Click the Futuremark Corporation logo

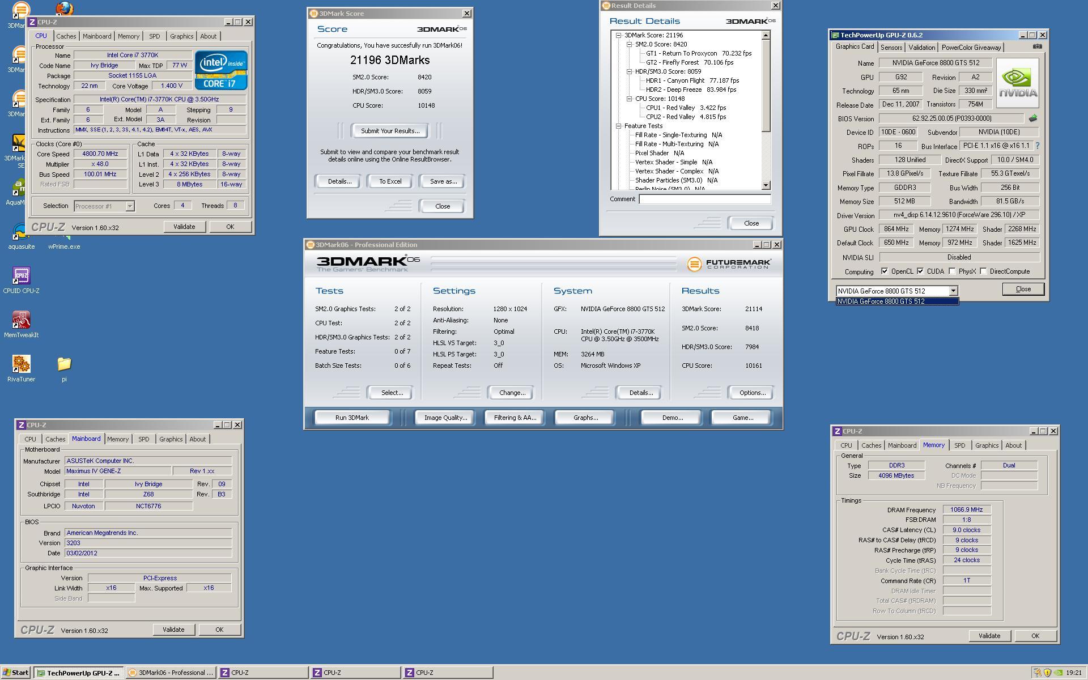point(729,264)
